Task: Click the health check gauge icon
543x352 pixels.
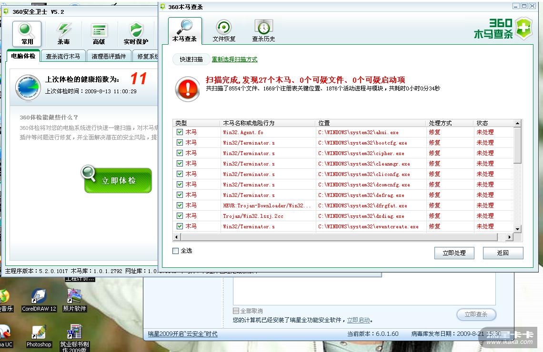Action: tap(28, 87)
